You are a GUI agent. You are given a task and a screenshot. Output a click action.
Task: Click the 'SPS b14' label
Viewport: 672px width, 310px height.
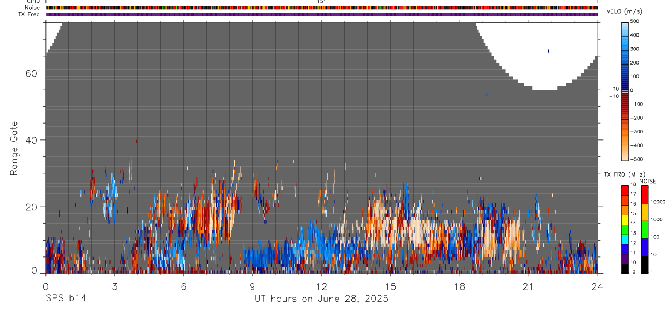pos(65,299)
